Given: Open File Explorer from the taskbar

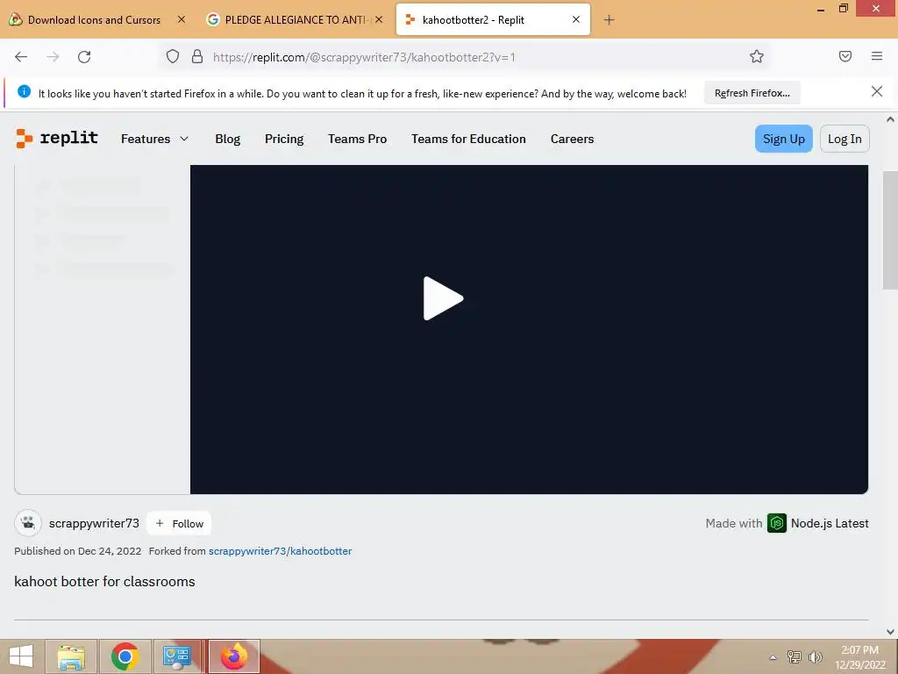Looking at the screenshot, I should point(71,656).
